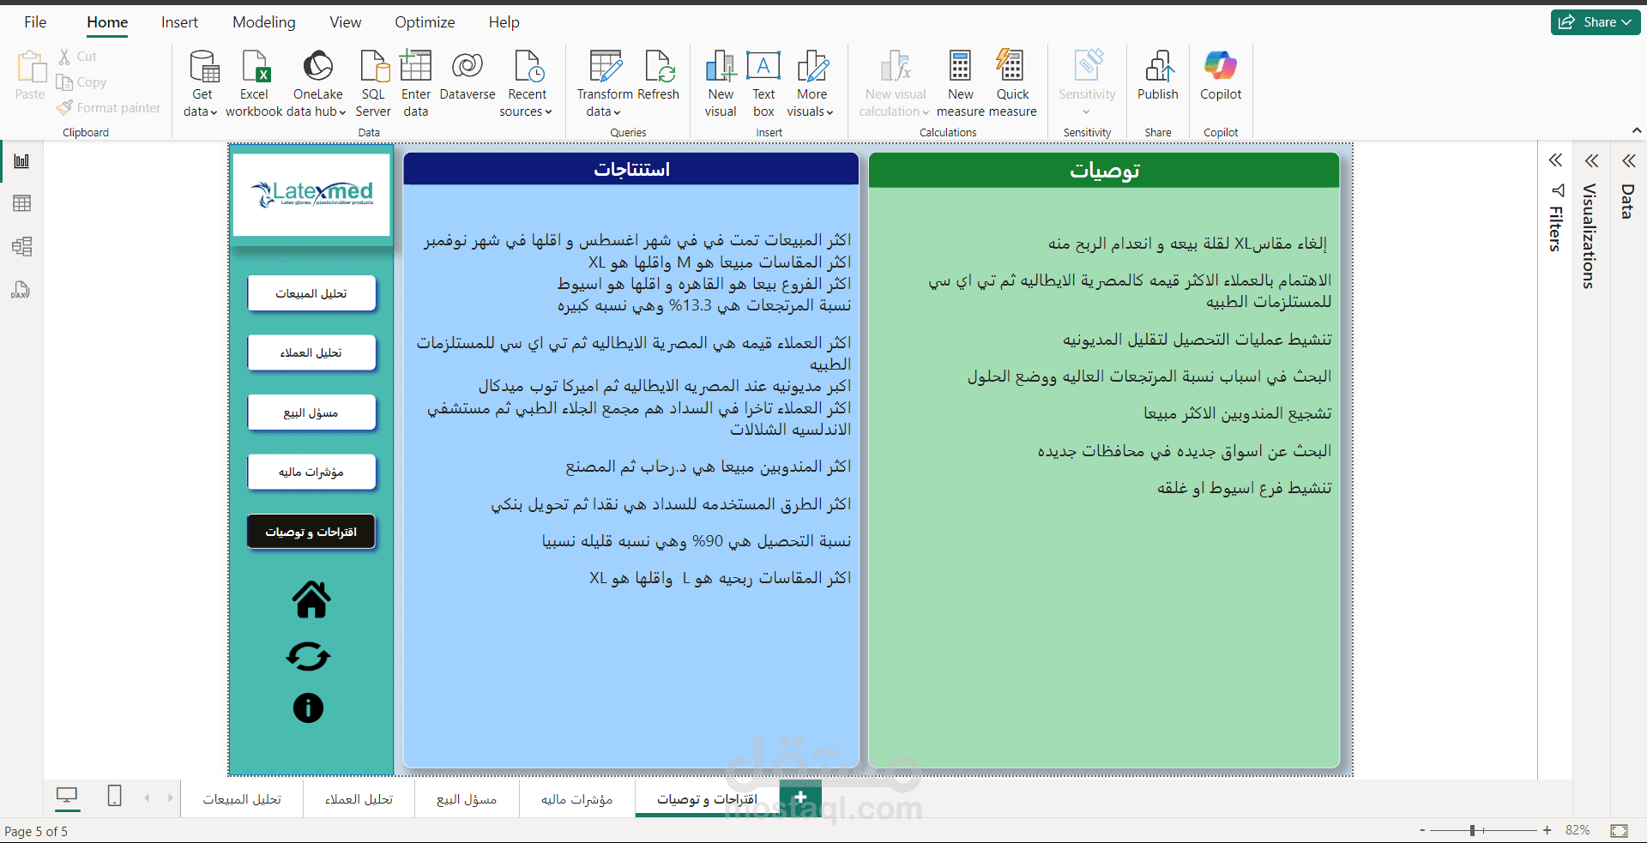Screen dimensions: 1647x843
Task: Click the Page 5 of 5 status text
Action: pos(36,831)
